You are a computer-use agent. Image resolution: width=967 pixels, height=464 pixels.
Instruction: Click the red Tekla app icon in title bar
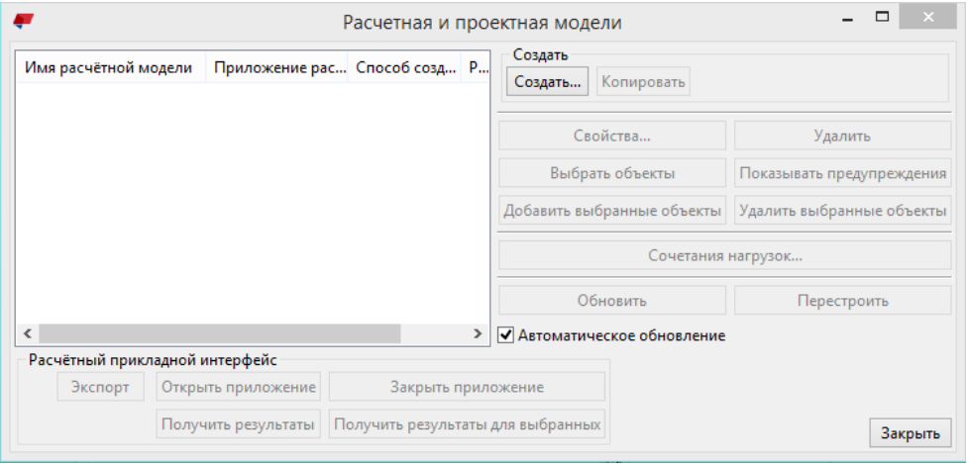coord(23,19)
